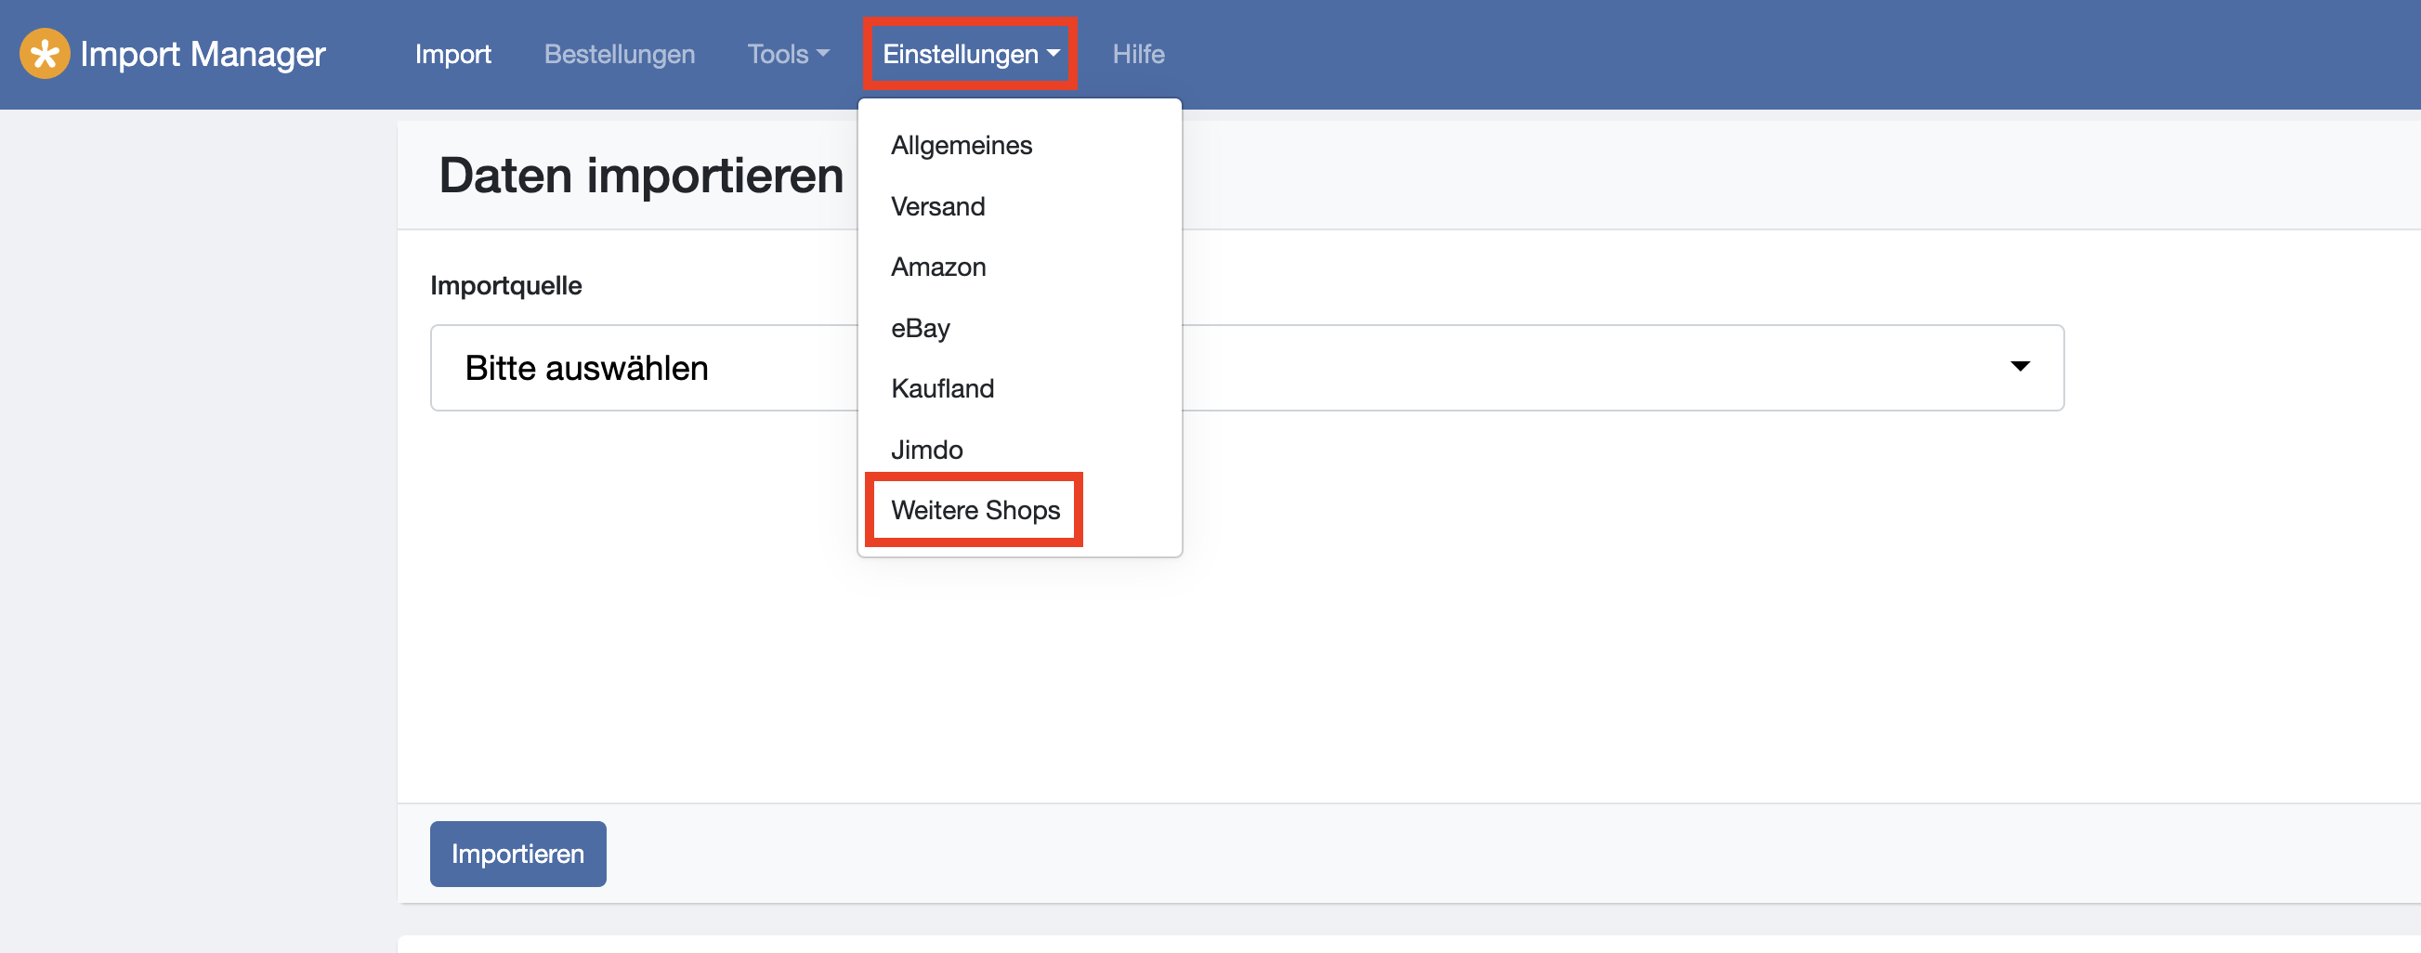2421x953 pixels.
Task: Go to the Bestellungen page
Action: pos(620,54)
